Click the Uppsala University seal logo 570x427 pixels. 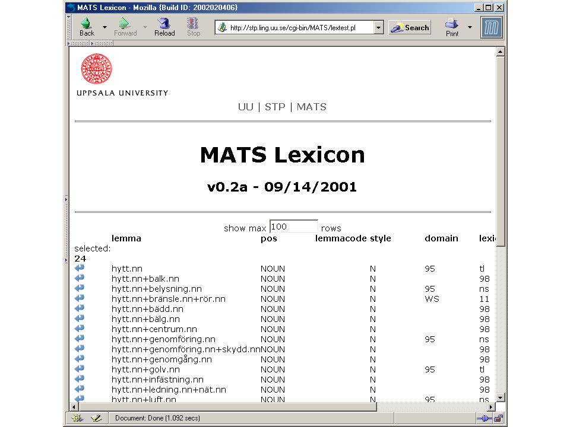pos(96,69)
